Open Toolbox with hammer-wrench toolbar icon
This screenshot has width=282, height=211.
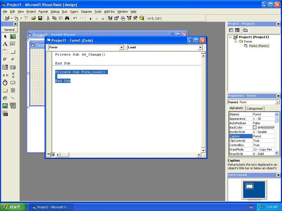tap(135, 18)
